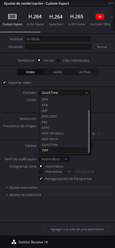Screen dimensions: 115x248
Task: Disable Reorganización de fotogramas checkbox
Action: coord(41,179)
